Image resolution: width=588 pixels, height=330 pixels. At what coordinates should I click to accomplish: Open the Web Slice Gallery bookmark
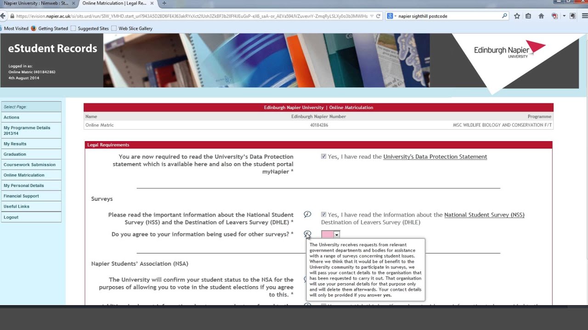pos(132,28)
